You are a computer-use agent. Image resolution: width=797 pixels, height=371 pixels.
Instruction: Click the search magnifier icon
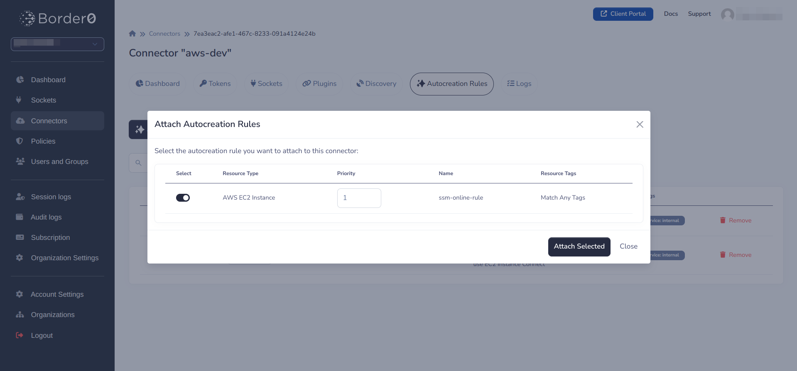click(138, 163)
